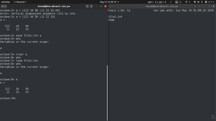
Task: Click the octave:10> prompt line
Action: click(x=8, y=98)
